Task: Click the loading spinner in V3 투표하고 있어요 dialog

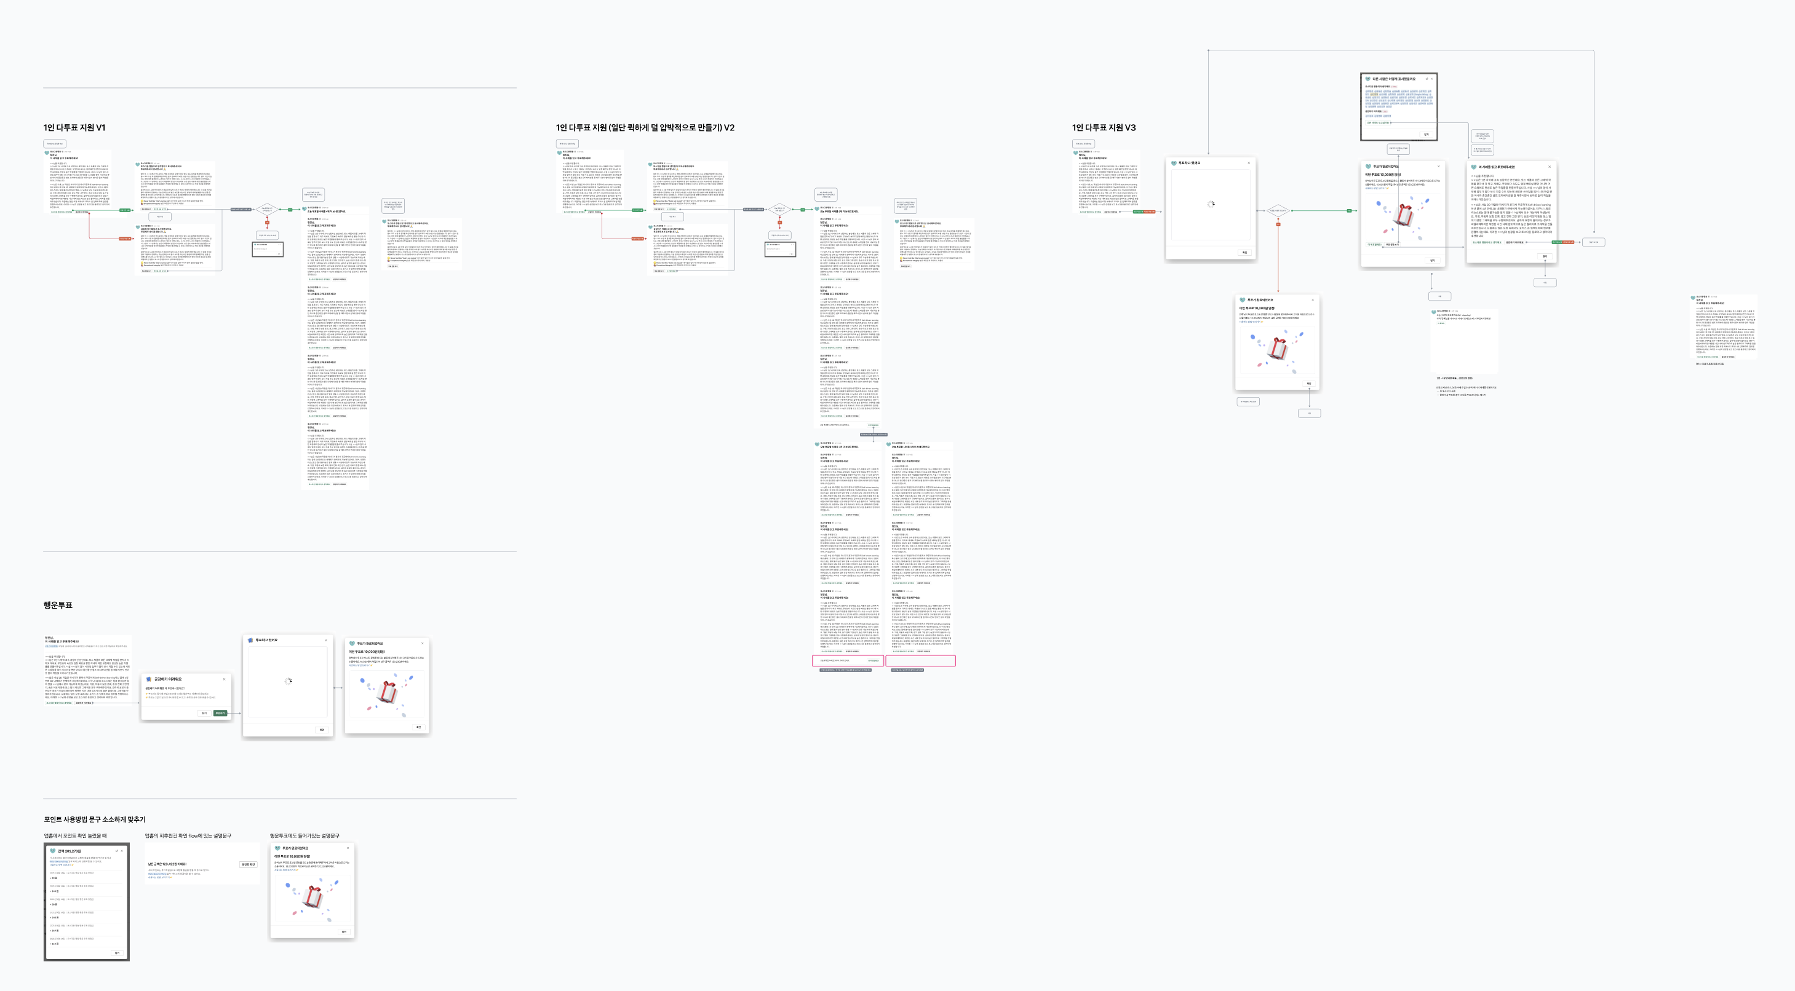Action: point(1211,204)
